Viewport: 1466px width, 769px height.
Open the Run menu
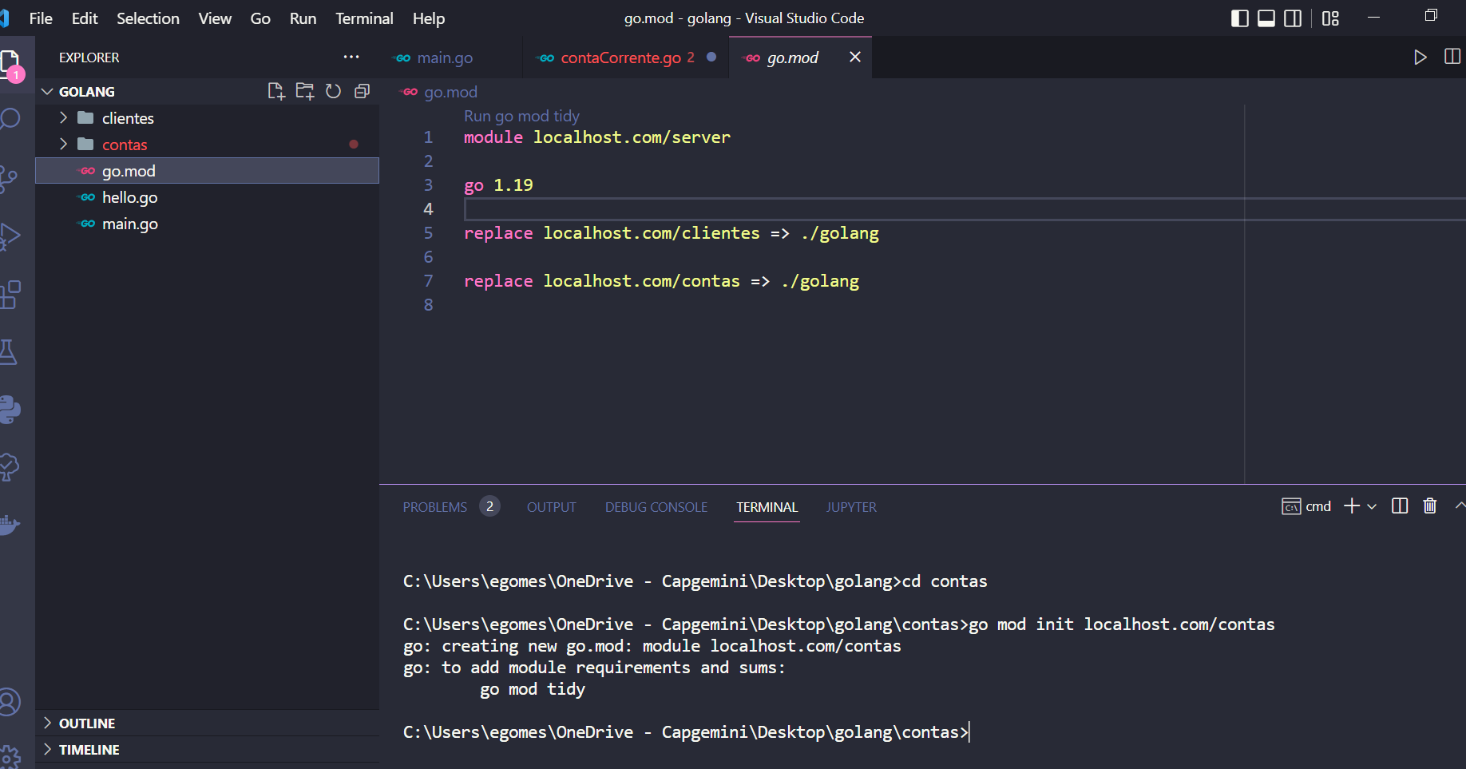[x=303, y=18]
